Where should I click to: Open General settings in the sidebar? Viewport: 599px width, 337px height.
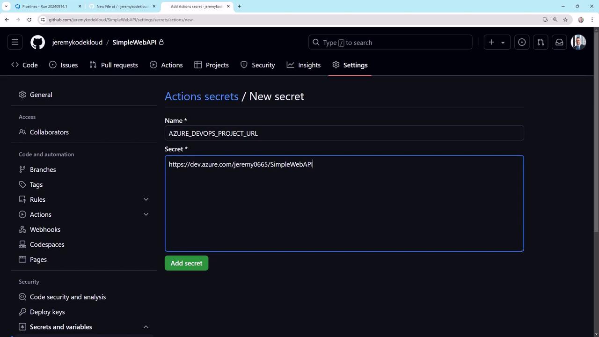tap(84, 95)
